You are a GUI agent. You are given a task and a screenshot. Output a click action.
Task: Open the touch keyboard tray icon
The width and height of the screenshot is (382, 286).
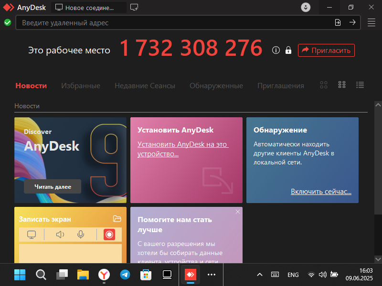point(275,275)
